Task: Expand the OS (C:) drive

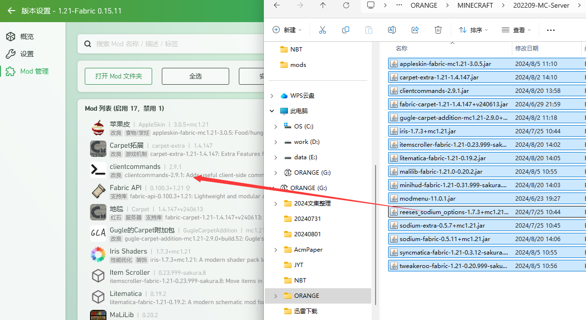Action: tap(275, 127)
